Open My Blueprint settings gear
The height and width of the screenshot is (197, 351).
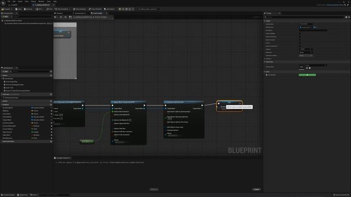point(51,72)
